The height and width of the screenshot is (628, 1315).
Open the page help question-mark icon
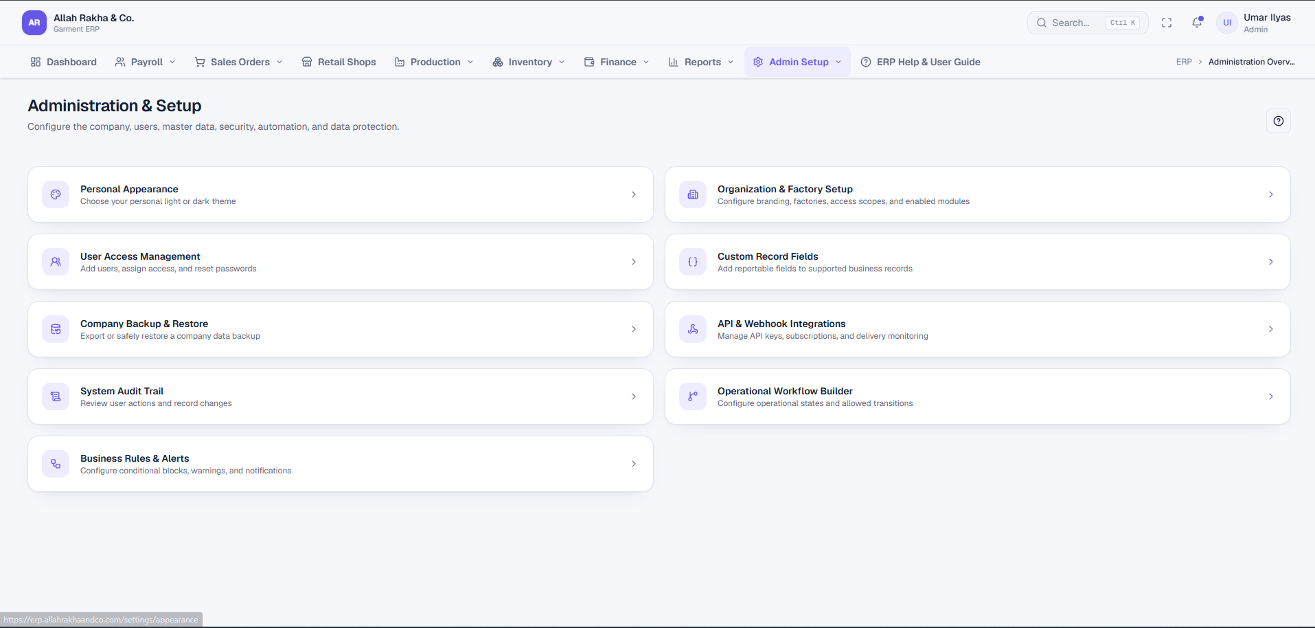[x=1279, y=121]
